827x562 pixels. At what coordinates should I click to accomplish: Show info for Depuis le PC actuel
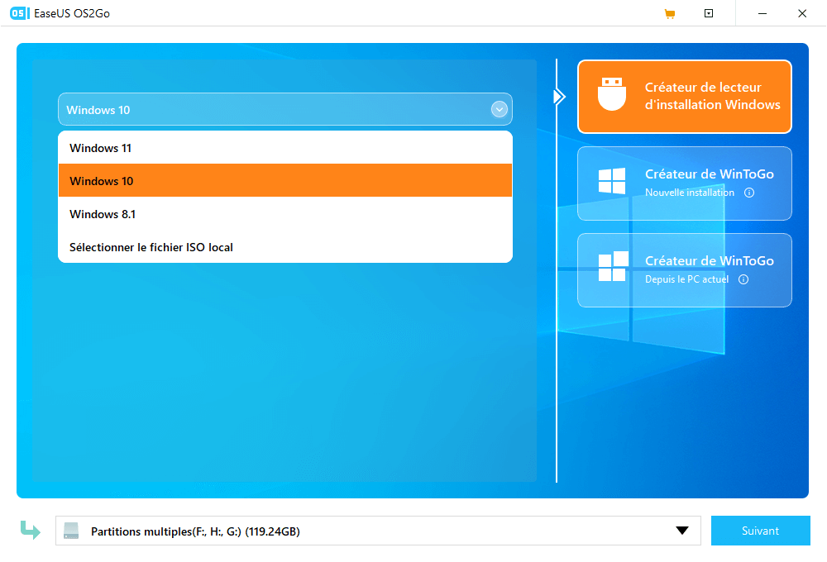[743, 279]
